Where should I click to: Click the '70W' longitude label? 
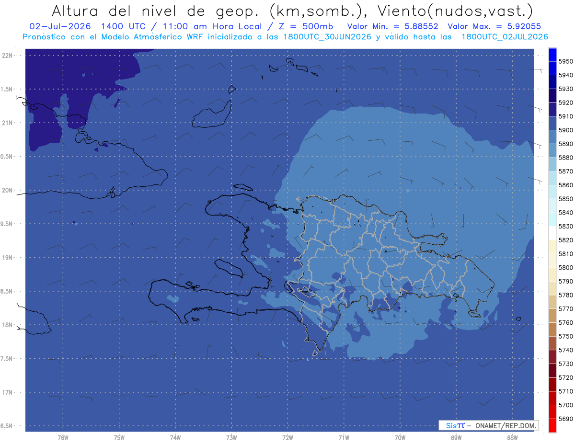coord(400,438)
